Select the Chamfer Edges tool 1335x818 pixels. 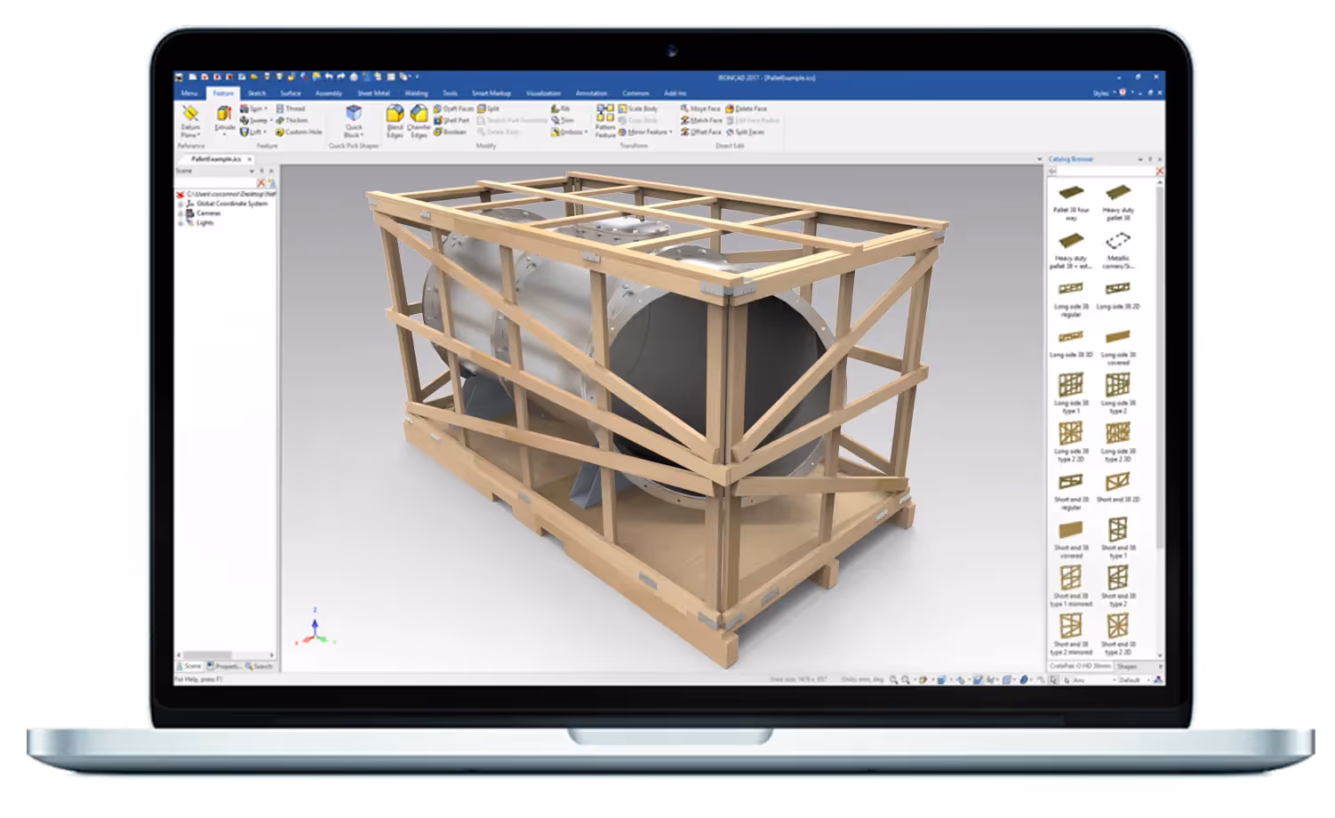[420, 122]
